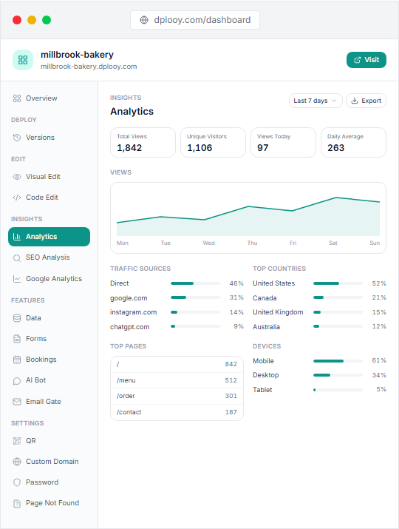The width and height of the screenshot is (399, 529).
Task: Go to the Bookings page
Action: pos(50,360)
